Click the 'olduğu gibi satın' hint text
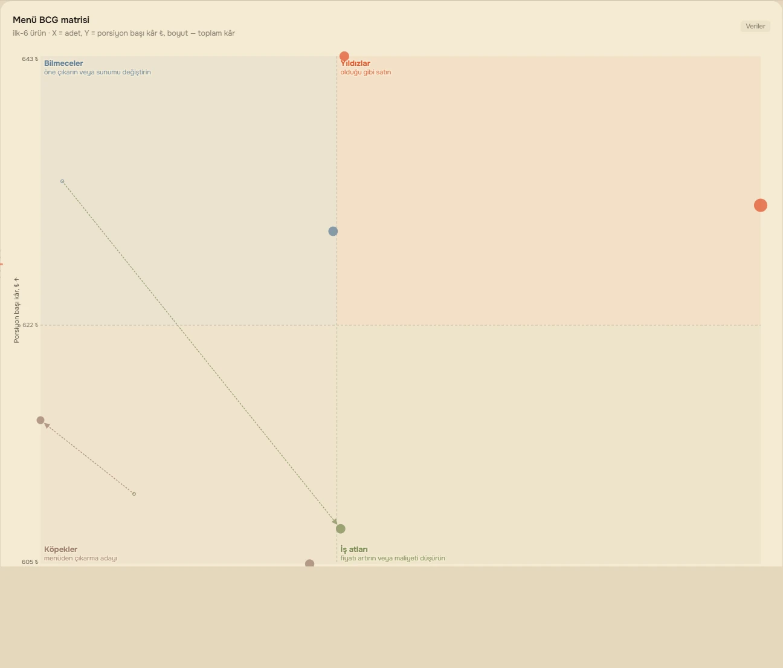 pos(366,72)
